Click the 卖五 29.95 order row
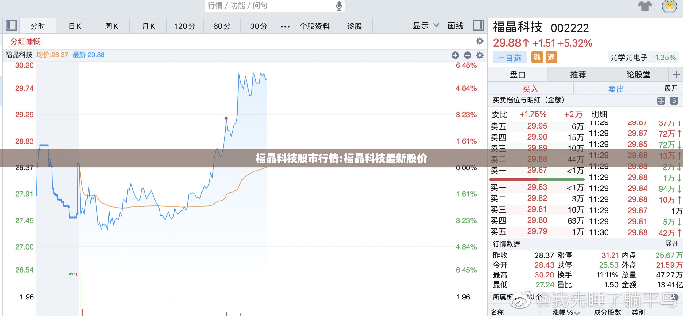This screenshot has width=683, height=316. tap(537, 126)
